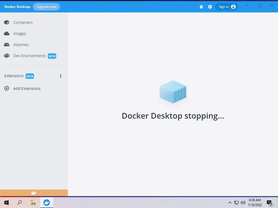The image size is (278, 208).
Task: Click the user avatar icon in Sign in
Action: click(x=233, y=7)
